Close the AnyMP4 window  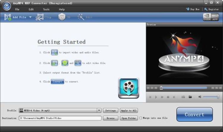pos(217,3)
